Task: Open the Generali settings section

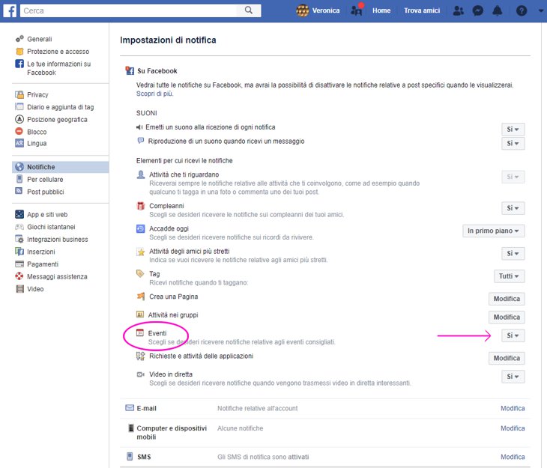Action: [40, 39]
